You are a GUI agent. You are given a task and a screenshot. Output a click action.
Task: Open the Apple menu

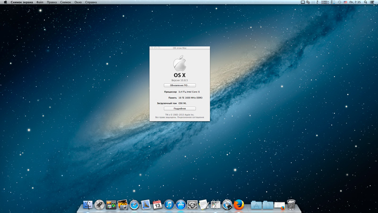pos(5,2)
